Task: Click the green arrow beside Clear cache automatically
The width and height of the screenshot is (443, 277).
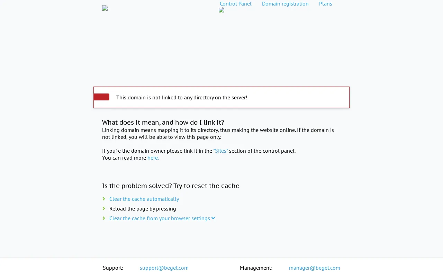Action: (x=104, y=199)
